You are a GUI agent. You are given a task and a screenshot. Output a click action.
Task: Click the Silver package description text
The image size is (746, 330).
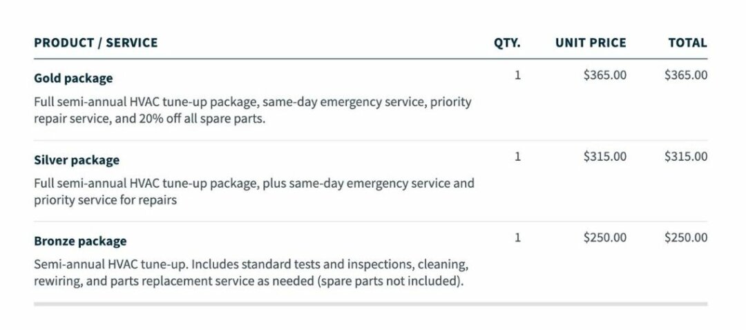254,192
